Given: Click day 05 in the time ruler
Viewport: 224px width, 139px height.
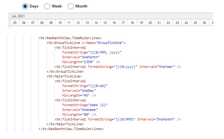Looking at the screenshot, I should pyautogui.click(x=15, y=23).
